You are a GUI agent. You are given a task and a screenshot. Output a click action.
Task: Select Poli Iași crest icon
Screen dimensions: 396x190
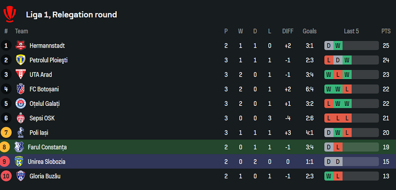click(x=20, y=133)
